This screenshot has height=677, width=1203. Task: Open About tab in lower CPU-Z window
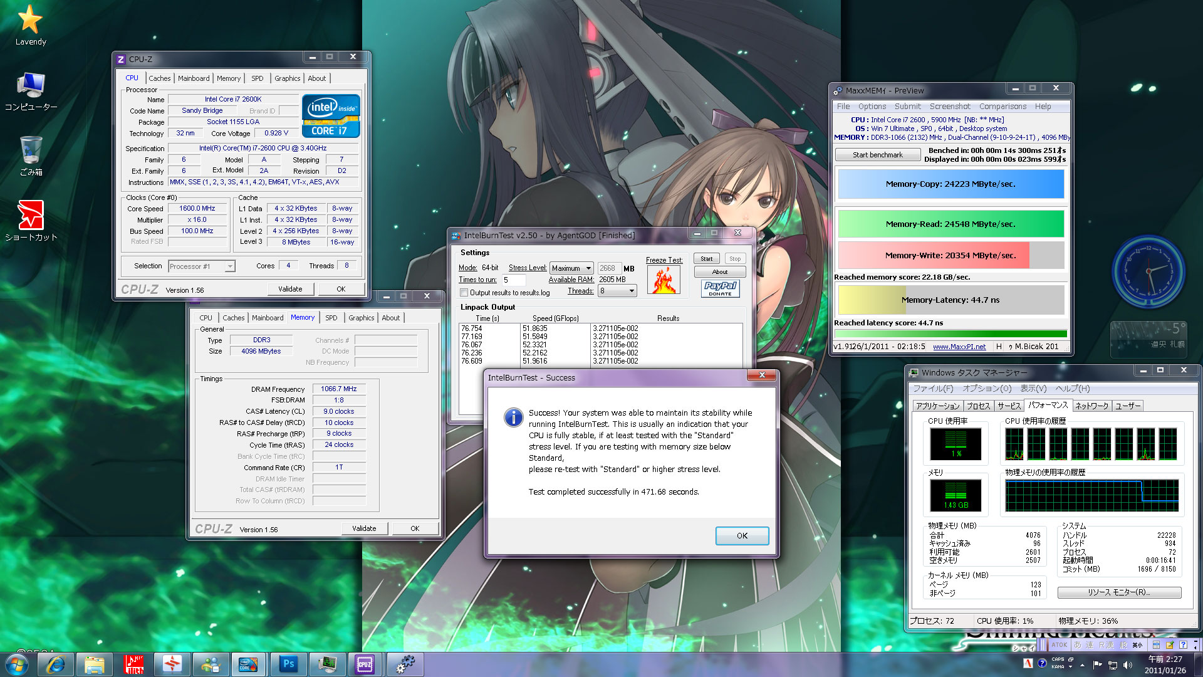coord(391,318)
